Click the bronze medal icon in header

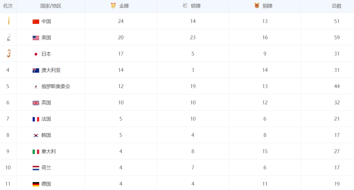[x=257, y=6]
